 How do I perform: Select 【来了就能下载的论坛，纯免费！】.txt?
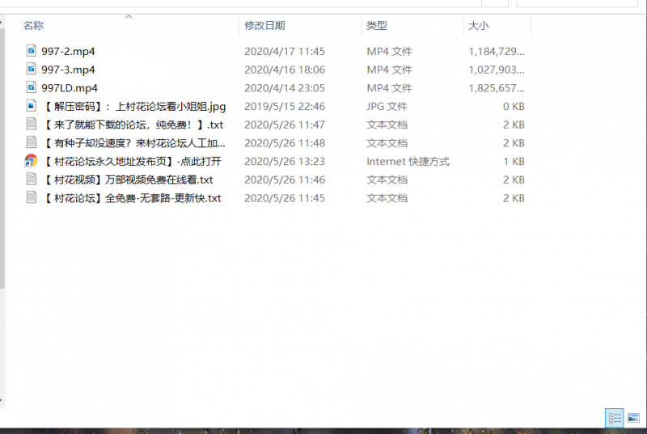(133, 124)
